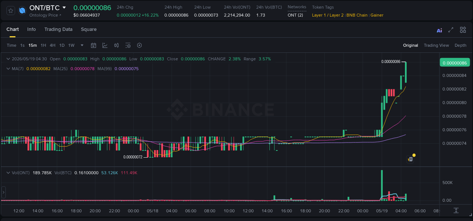Image resolution: width=473 pixels, height=221 pixels.
Task: Expand more intervals dropdown arrow
Action: [x=82, y=45]
